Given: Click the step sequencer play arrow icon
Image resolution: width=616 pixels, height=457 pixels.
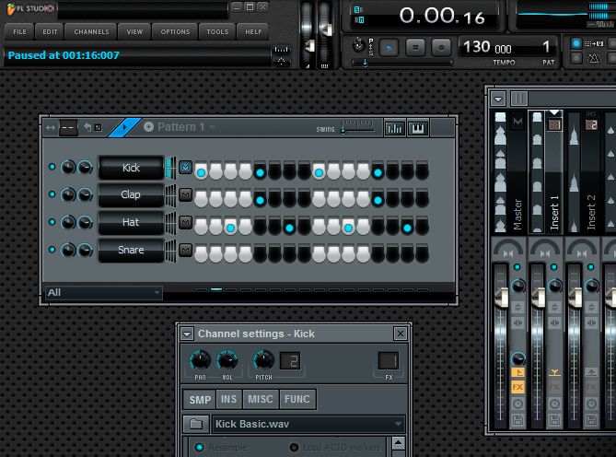Looking at the screenshot, I should pos(124,127).
